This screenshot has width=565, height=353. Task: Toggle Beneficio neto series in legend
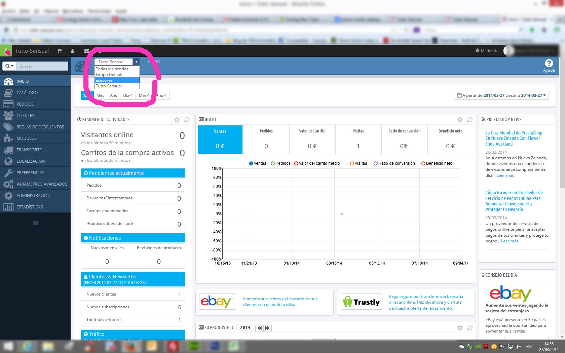437,163
